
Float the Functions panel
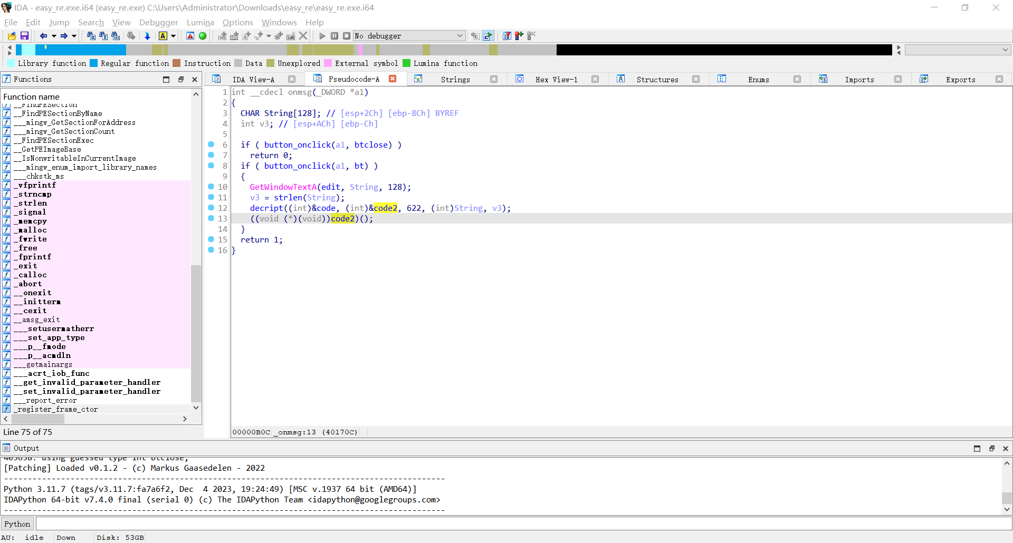click(180, 80)
